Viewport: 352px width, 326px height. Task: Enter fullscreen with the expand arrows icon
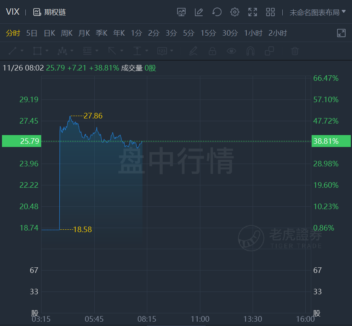(x=253, y=12)
